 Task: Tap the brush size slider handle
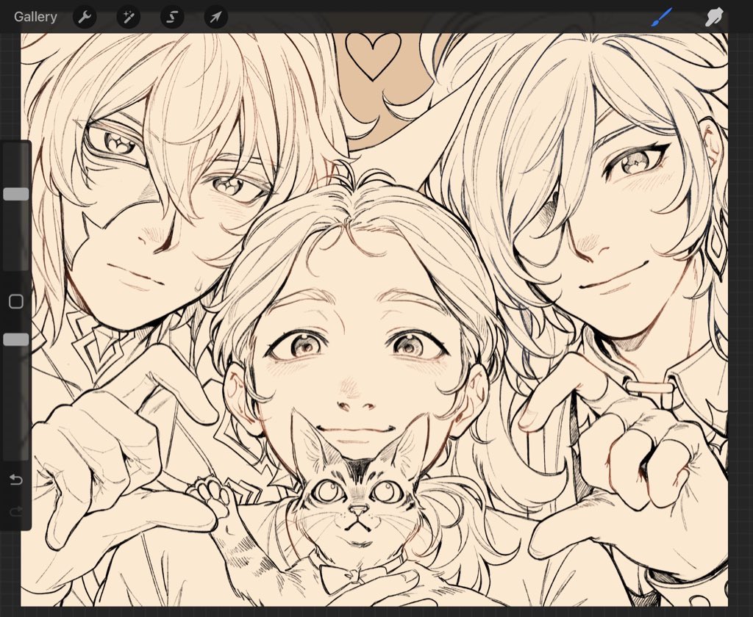click(16, 193)
